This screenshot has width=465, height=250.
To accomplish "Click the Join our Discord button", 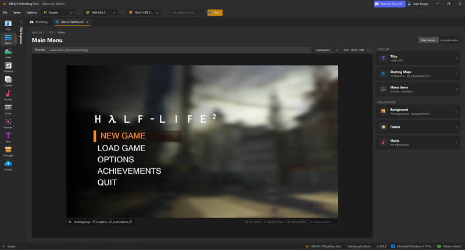I will click(x=389, y=4).
